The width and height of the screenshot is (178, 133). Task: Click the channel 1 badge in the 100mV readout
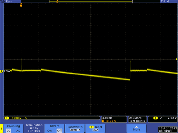[x=7, y=118]
